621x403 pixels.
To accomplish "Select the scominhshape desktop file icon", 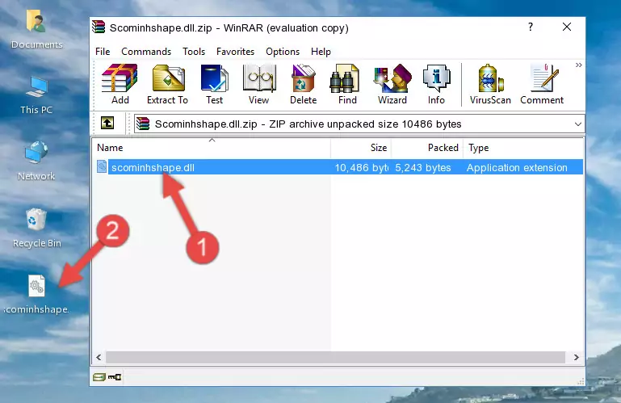I will pos(36,295).
